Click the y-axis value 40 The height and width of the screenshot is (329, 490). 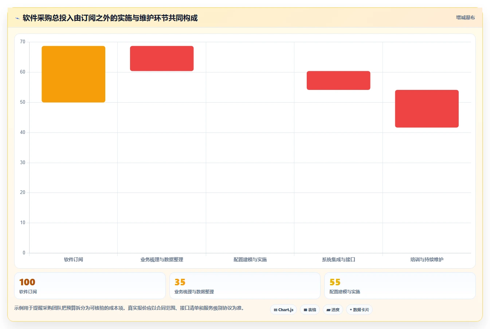click(23, 132)
